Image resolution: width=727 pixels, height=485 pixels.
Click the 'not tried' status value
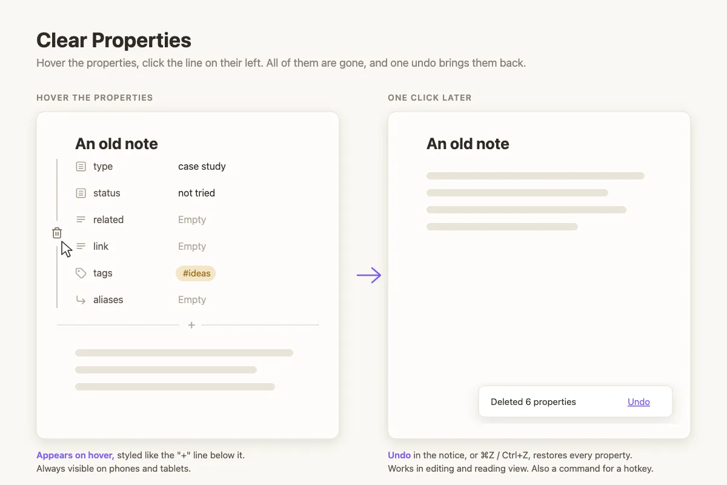pyautogui.click(x=196, y=193)
